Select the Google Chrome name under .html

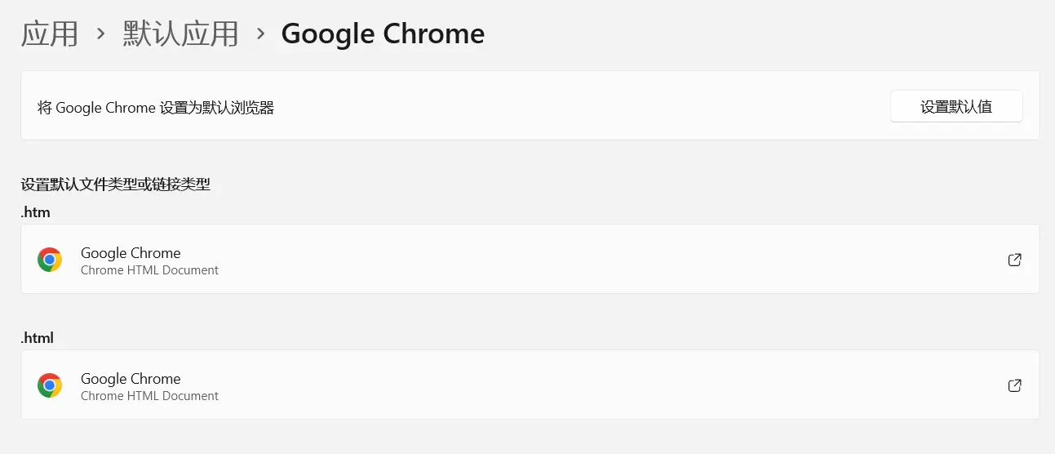[131, 379]
